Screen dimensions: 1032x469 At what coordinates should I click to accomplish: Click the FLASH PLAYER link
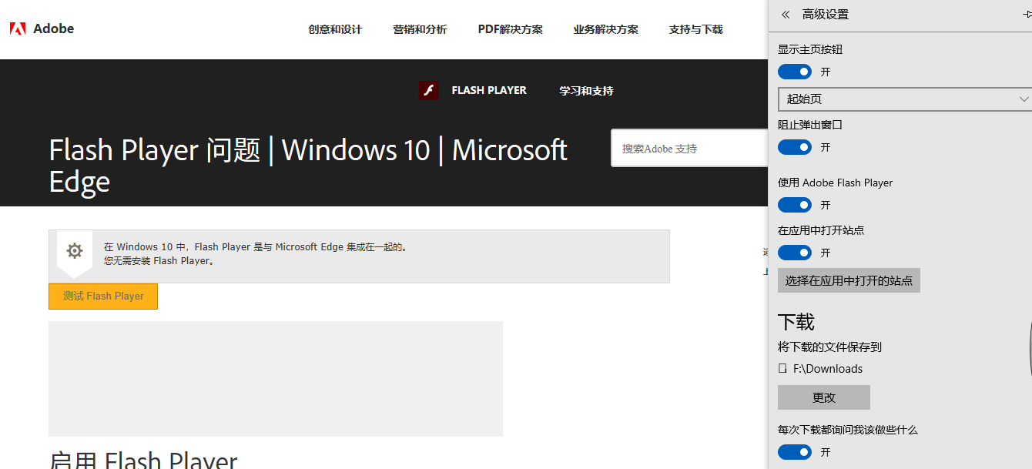tap(489, 91)
